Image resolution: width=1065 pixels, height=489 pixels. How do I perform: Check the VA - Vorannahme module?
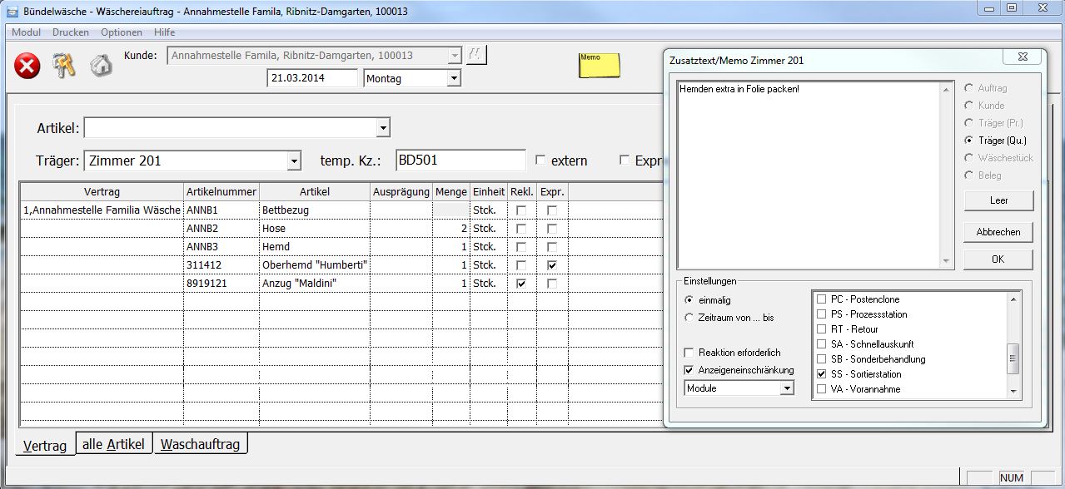pos(822,389)
